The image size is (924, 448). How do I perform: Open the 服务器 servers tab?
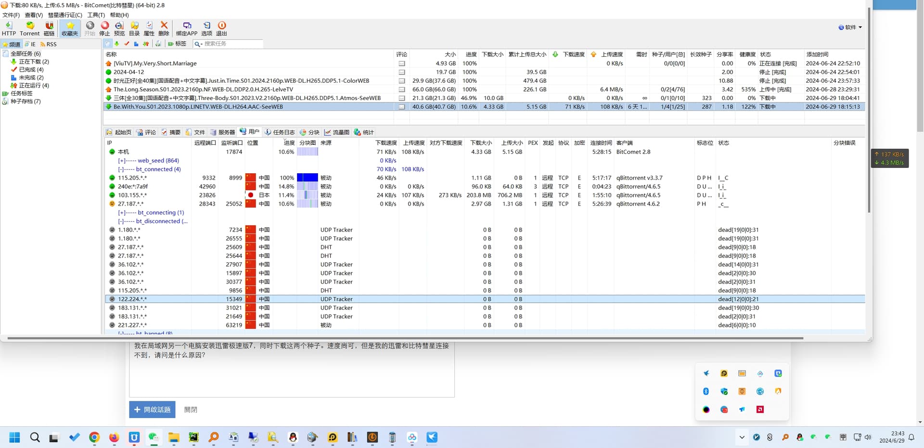point(222,132)
